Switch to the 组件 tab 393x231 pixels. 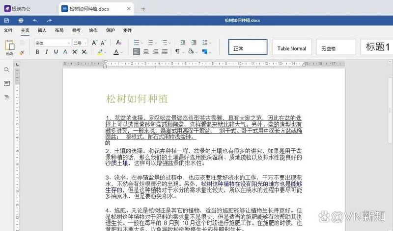pyautogui.click(x=127, y=30)
